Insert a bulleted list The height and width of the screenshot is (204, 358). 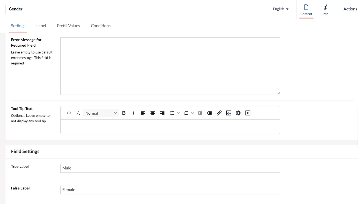(x=172, y=113)
